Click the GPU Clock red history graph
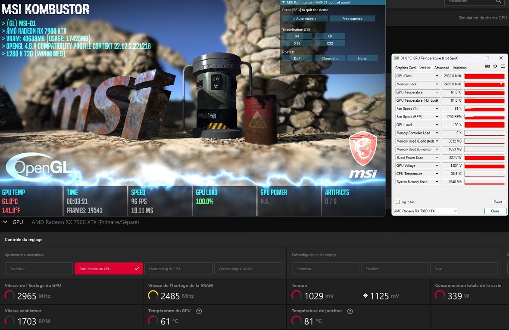 point(484,76)
